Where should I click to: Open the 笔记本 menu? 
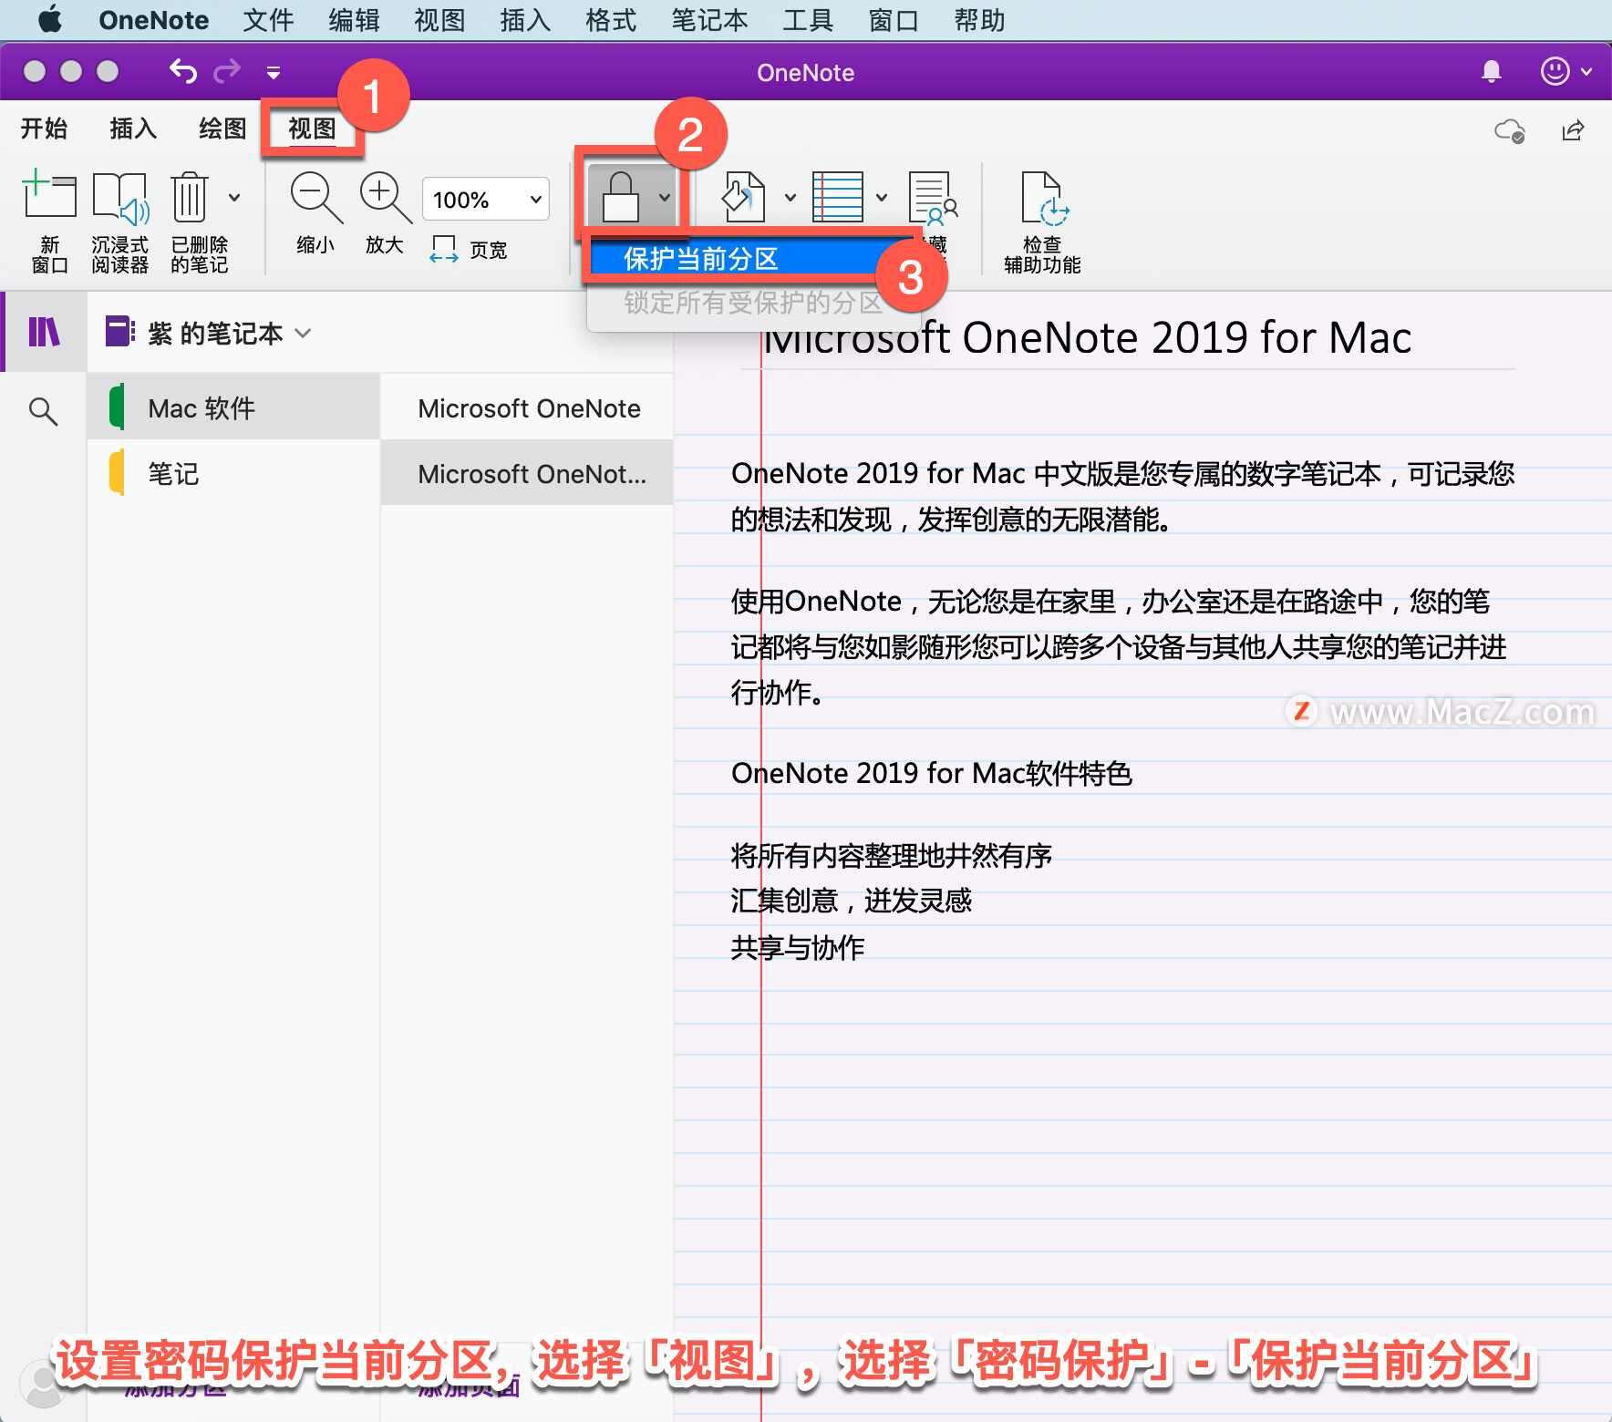(709, 20)
